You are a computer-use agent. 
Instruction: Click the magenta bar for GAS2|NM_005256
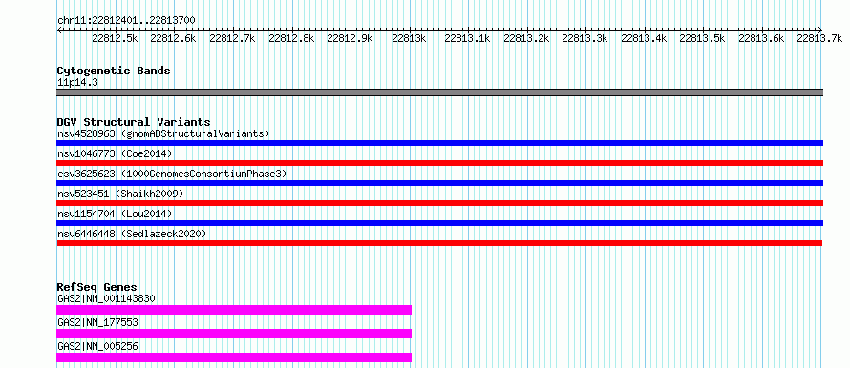234,358
